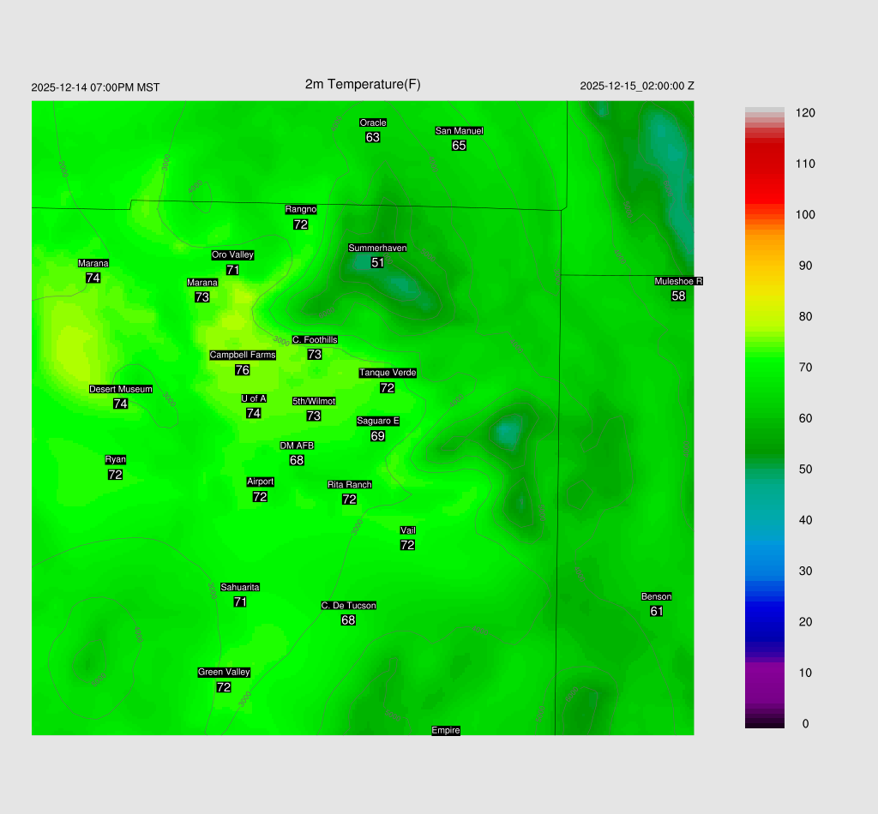Select the Tanque Verde station label
This screenshot has height=814, width=878.
(388, 373)
